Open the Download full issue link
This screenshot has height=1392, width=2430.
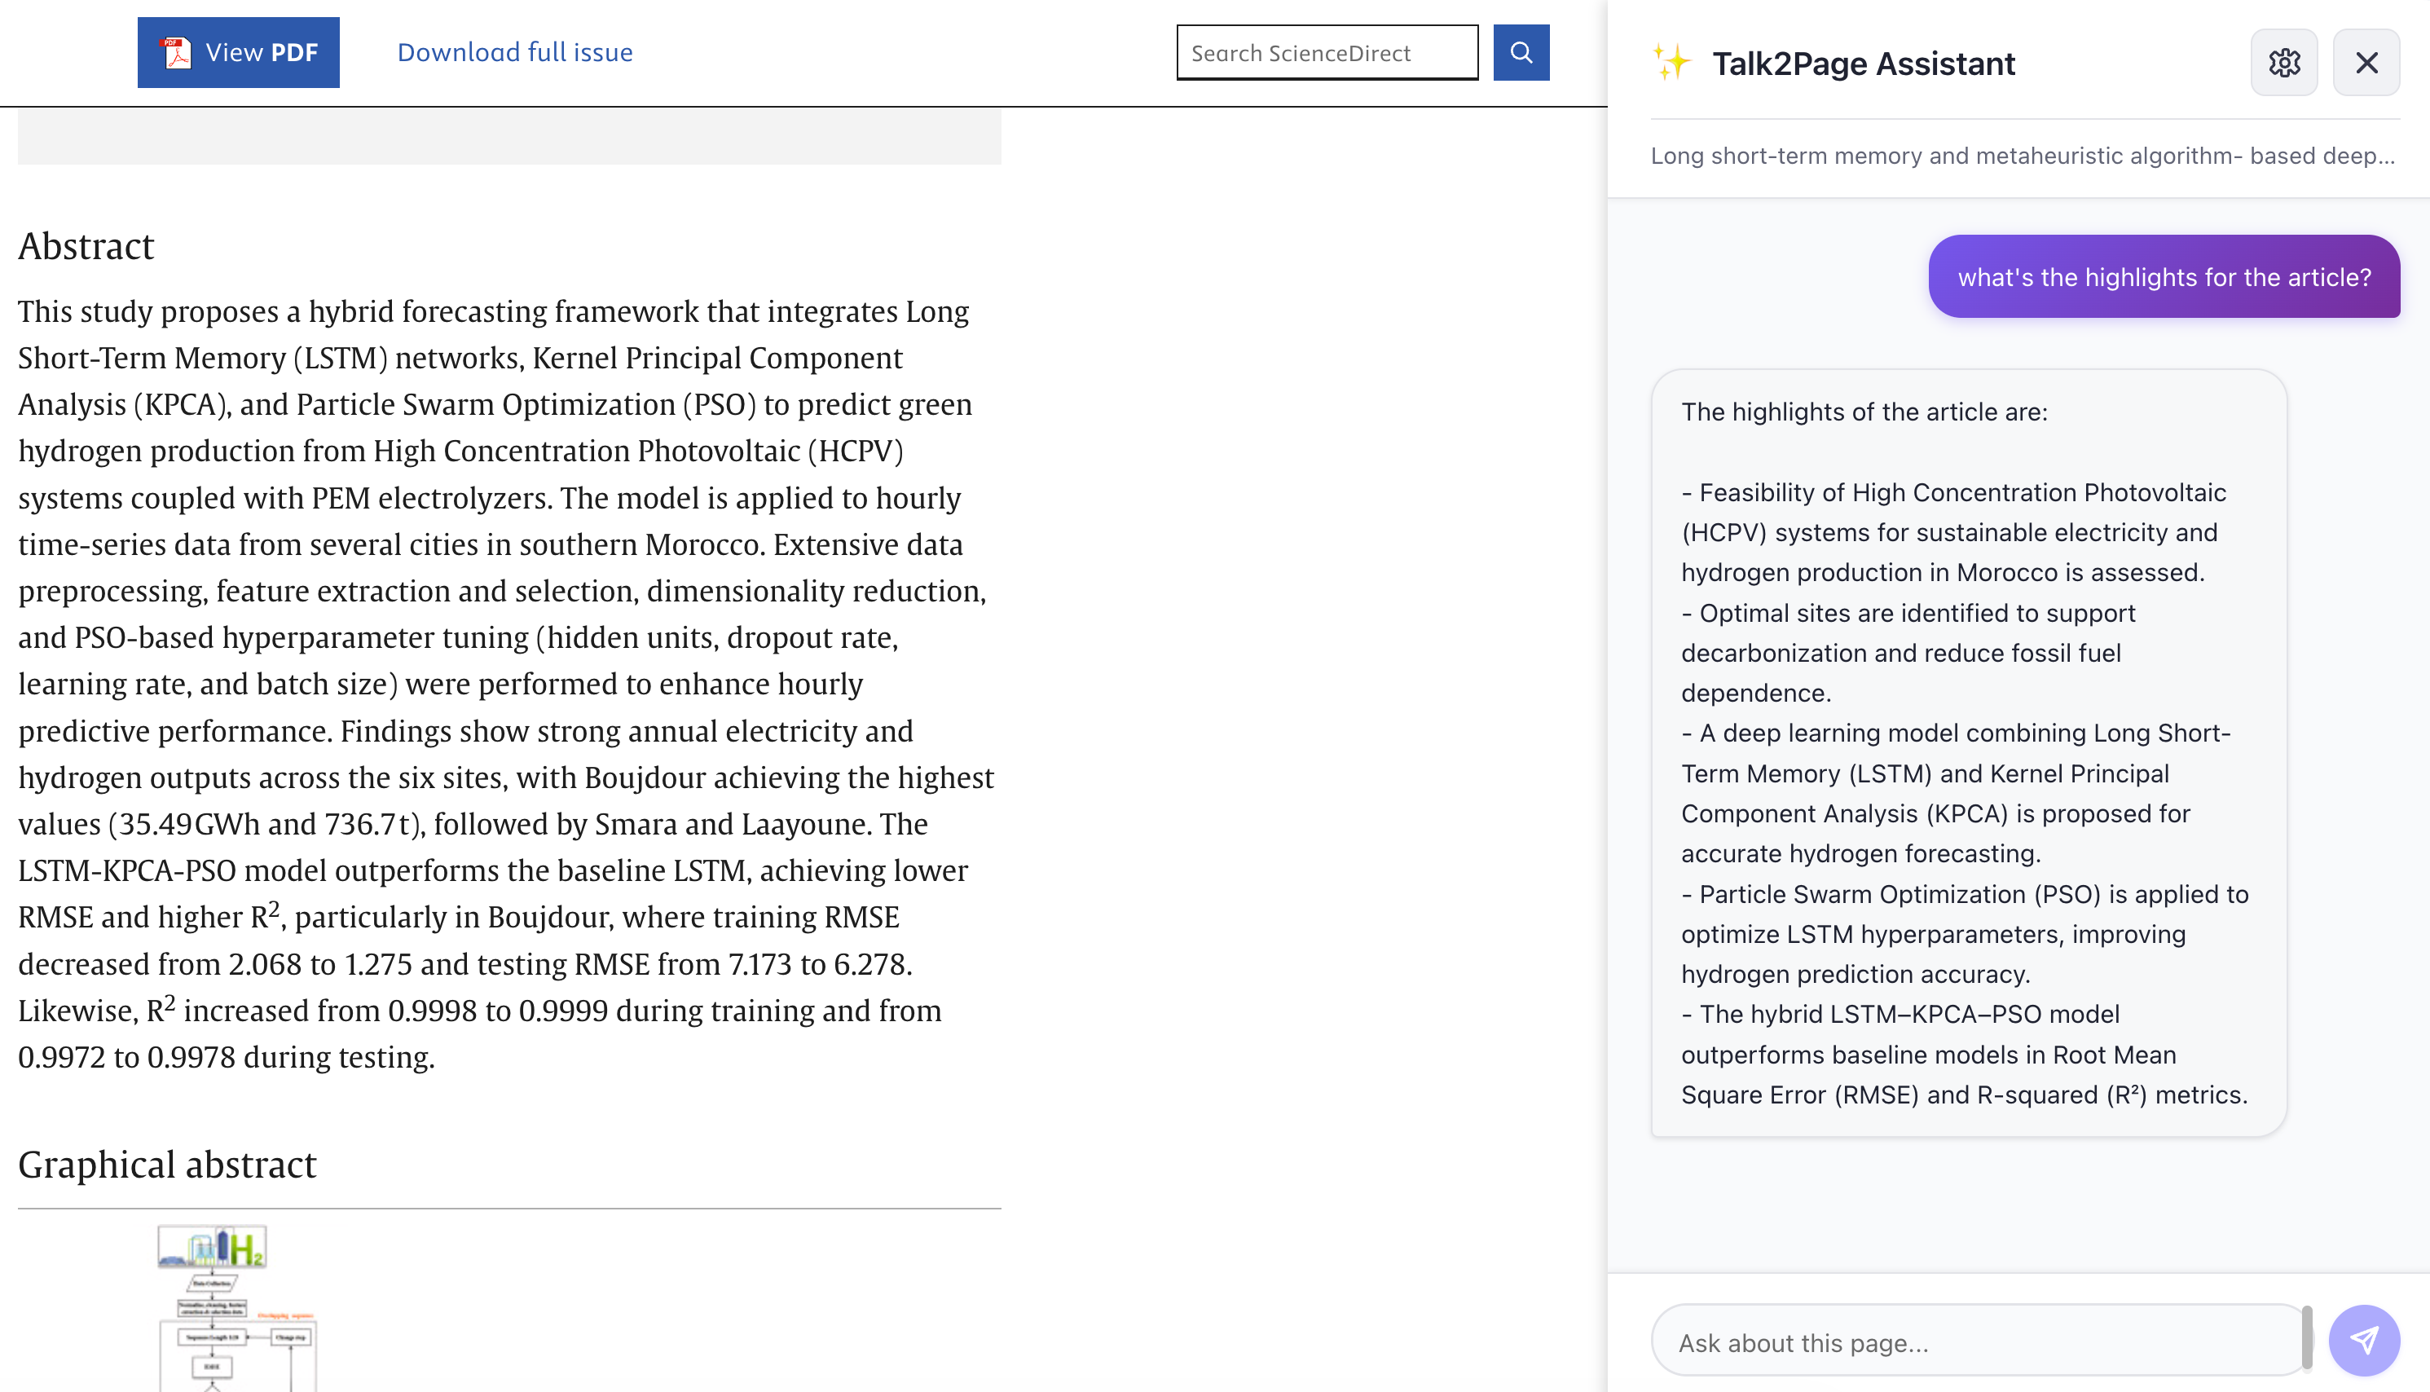pyautogui.click(x=514, y=53)
